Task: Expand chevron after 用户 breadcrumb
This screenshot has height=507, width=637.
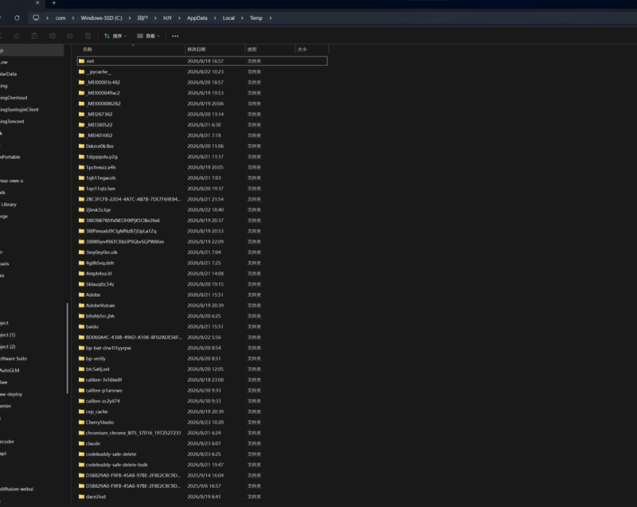Action: pyautogui.click(x=155, y=18)
